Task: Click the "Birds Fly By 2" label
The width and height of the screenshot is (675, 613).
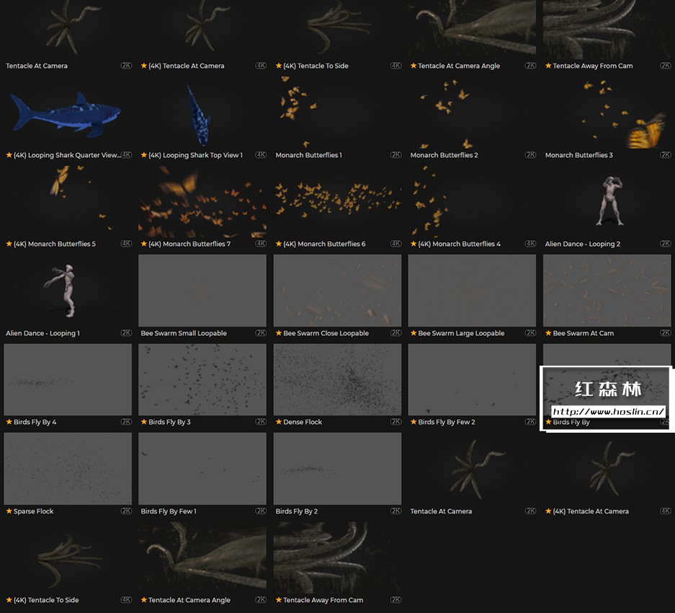Action: [297, 511]
